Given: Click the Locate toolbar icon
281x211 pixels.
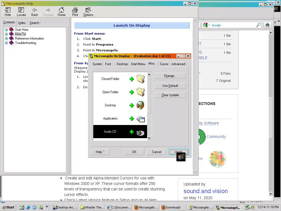Looking at the screenshot, I should click(21, 12).
